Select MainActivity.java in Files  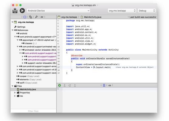(x=33, y=89)
